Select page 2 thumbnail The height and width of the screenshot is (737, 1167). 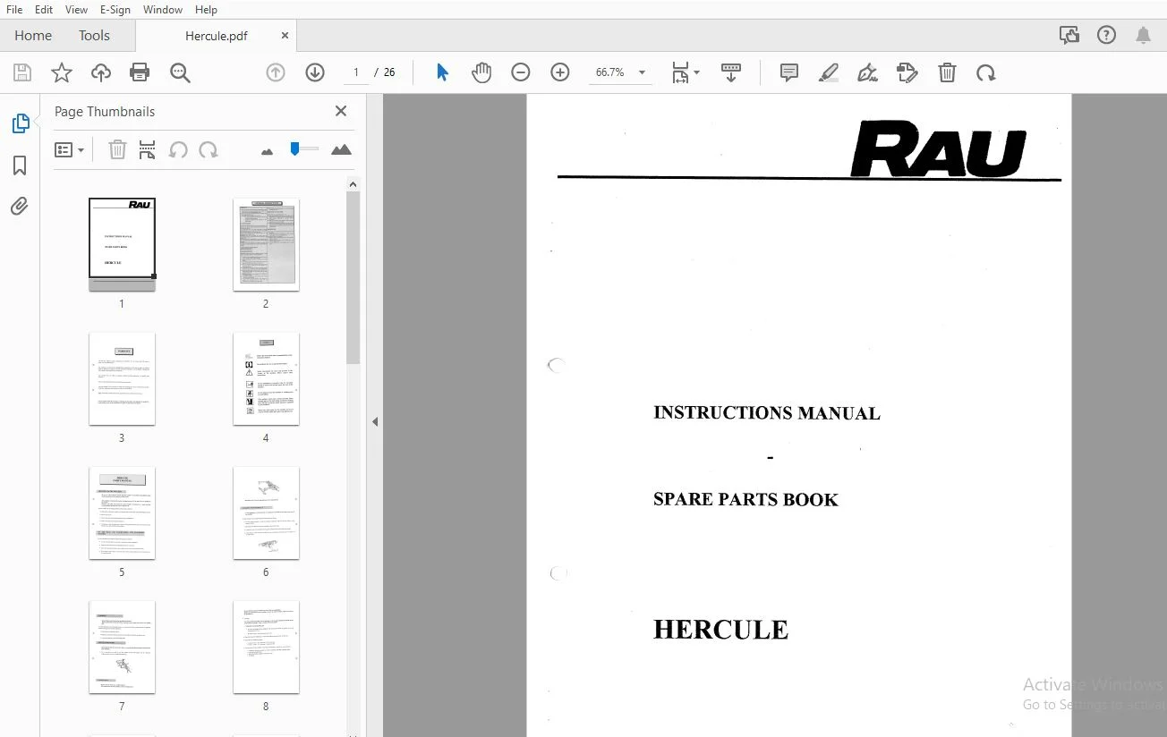(x=266, y=244)
